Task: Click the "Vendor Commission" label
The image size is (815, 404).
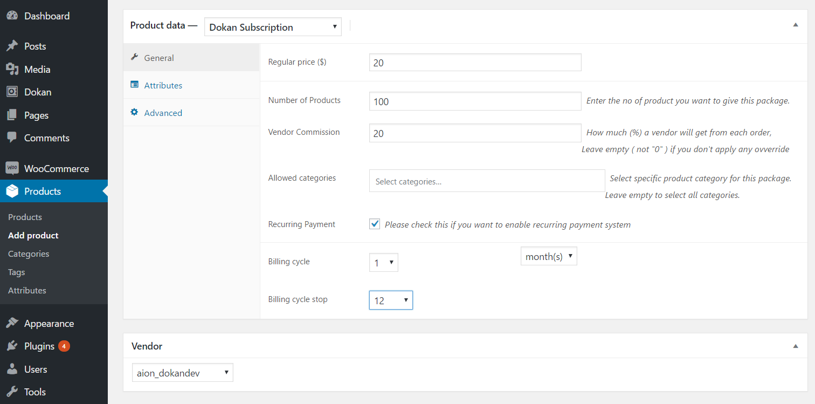Action: tap(304, 132)
